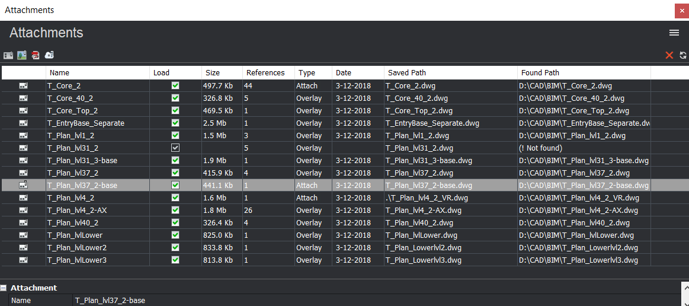
Task: Click the Attach PDF underlay icon
Action: [36, 55]
